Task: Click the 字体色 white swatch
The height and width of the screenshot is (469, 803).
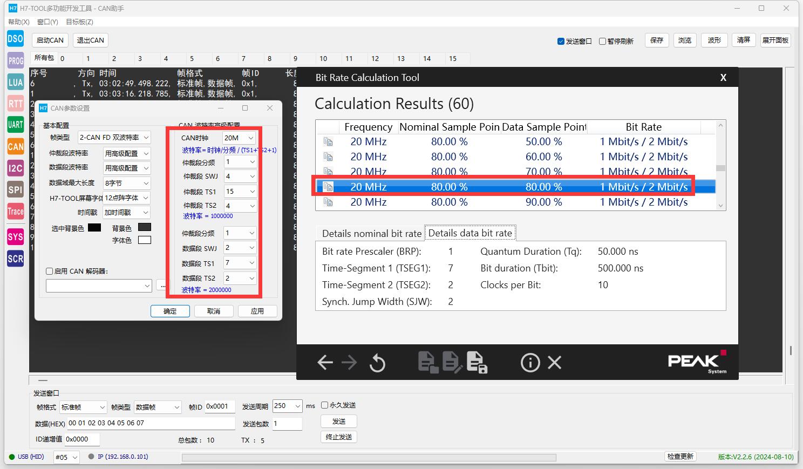Action: tap(145, 240)
